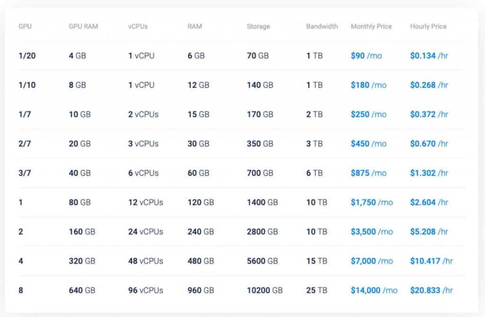485x317 pixels.
Task: Click the Storage column header
Action: click(259, 27)
